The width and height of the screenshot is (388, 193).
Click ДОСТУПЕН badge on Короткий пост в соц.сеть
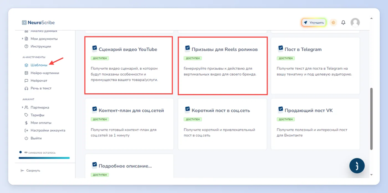[193, 119]
